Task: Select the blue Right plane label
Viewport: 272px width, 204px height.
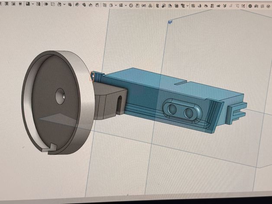Action: (x=170, y=22)
